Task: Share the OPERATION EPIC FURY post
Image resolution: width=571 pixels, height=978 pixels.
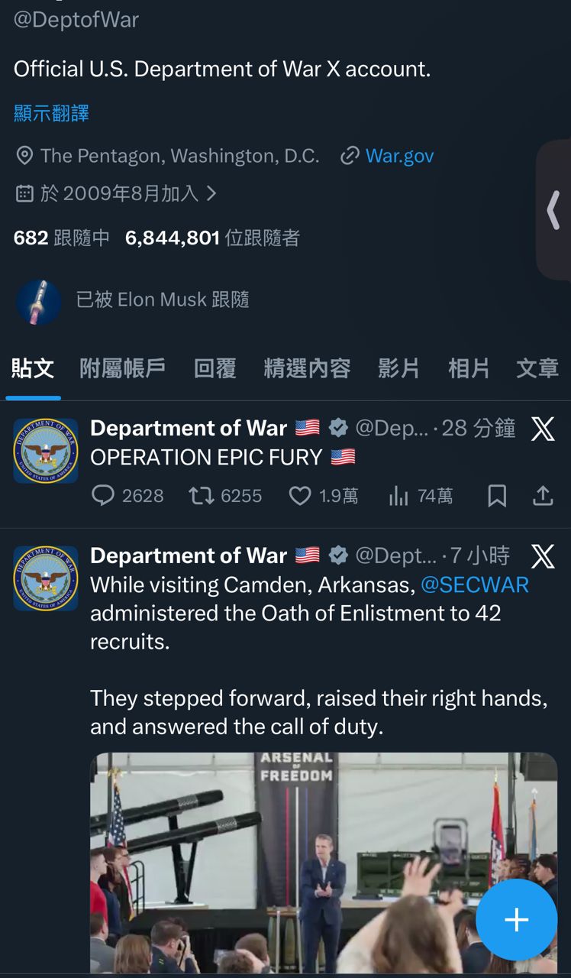Action: point(543,496)
